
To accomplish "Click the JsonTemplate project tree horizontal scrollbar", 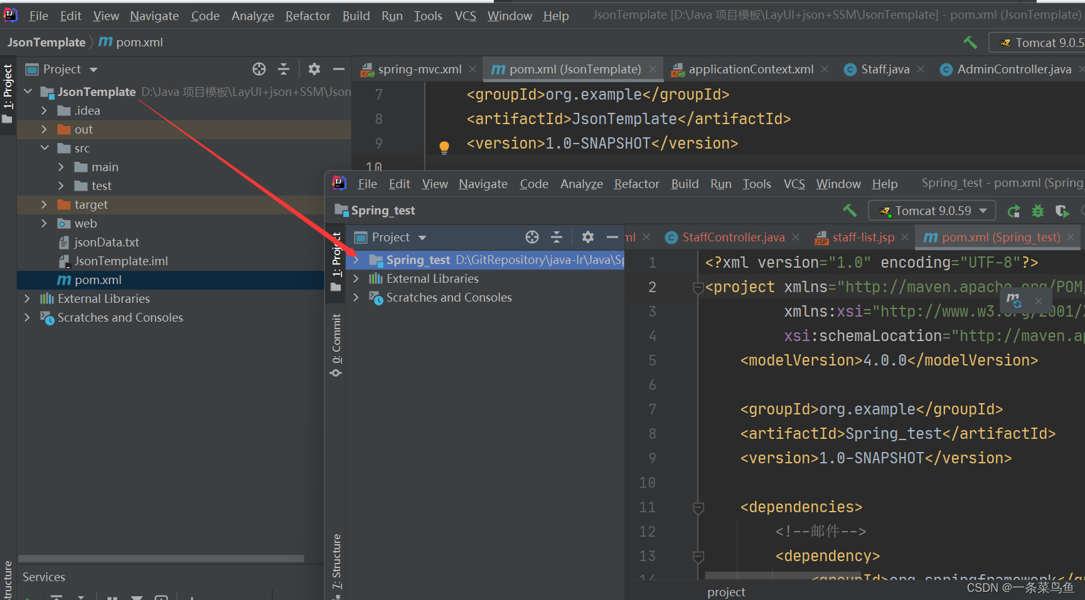I will [x=161, y=558].
